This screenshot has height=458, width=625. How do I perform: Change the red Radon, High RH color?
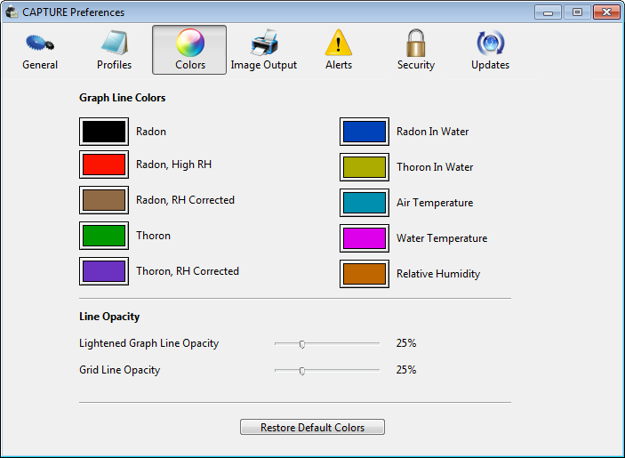[x=104, y=165]
